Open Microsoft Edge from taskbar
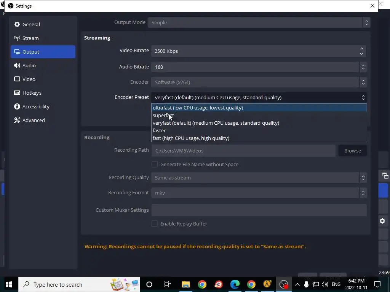This screenshot has height=292, width=390. point(235,284)
